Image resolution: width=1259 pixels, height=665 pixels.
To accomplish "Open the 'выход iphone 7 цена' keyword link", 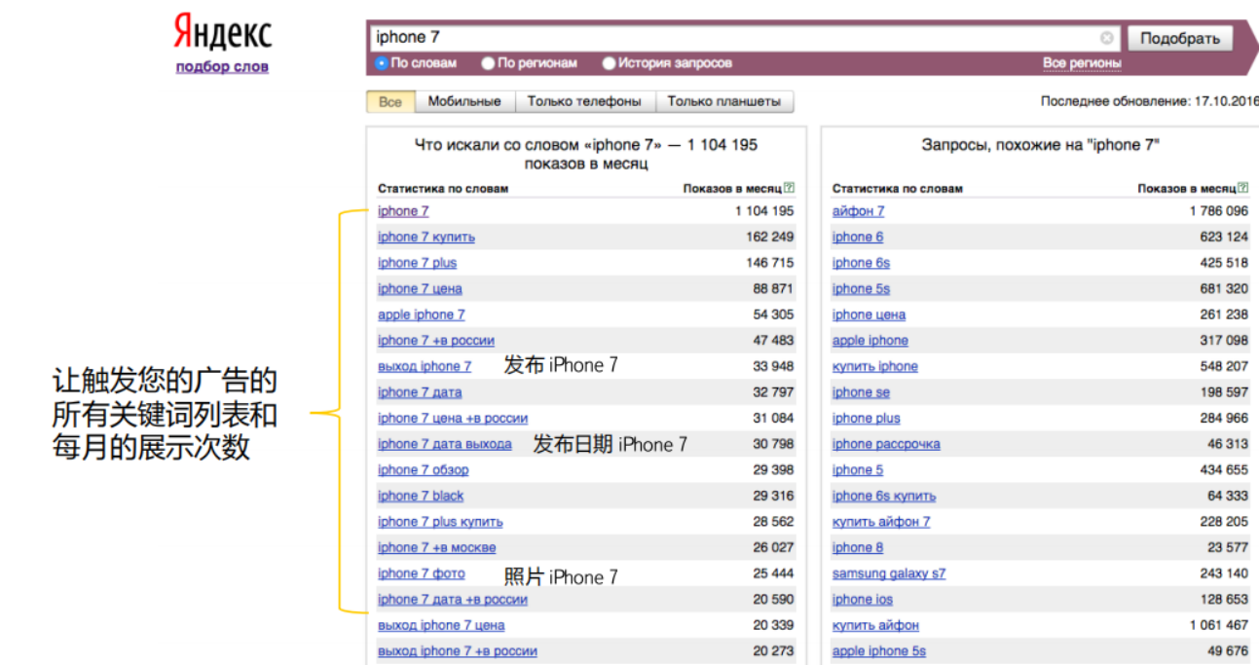I will click(x=441, y=625).
